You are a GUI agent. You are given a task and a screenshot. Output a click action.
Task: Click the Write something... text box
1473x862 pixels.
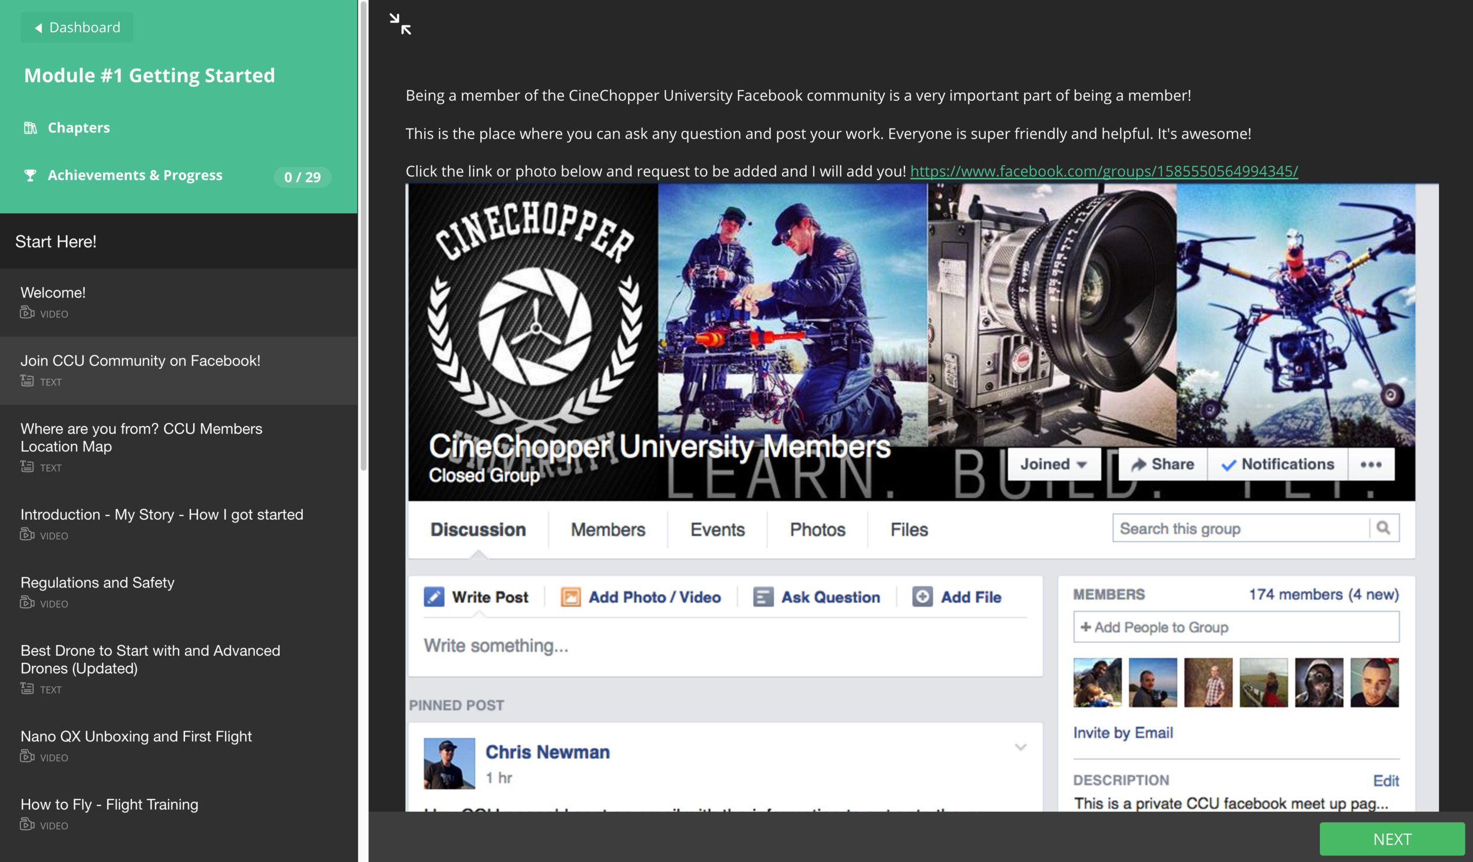(725, 646)
